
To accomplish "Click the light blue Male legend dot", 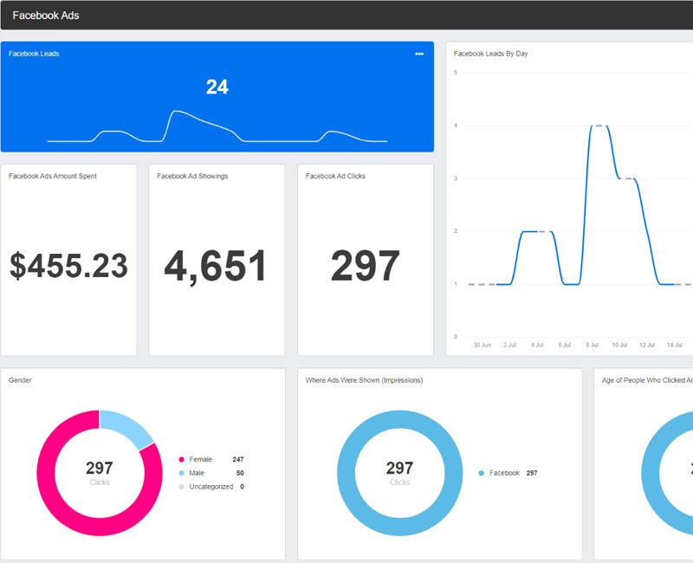I will tap(182, 473).
